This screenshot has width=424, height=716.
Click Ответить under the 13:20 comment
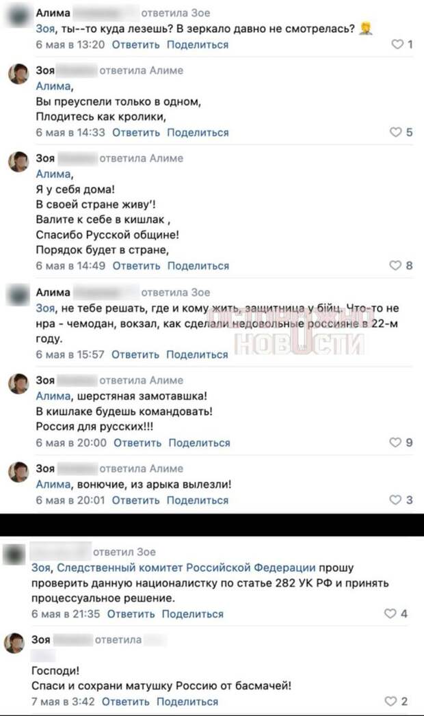pyautogui.click(x=135, y=44)
